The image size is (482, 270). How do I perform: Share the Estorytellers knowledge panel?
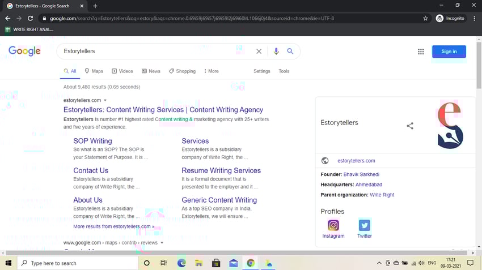pos(410,126)
